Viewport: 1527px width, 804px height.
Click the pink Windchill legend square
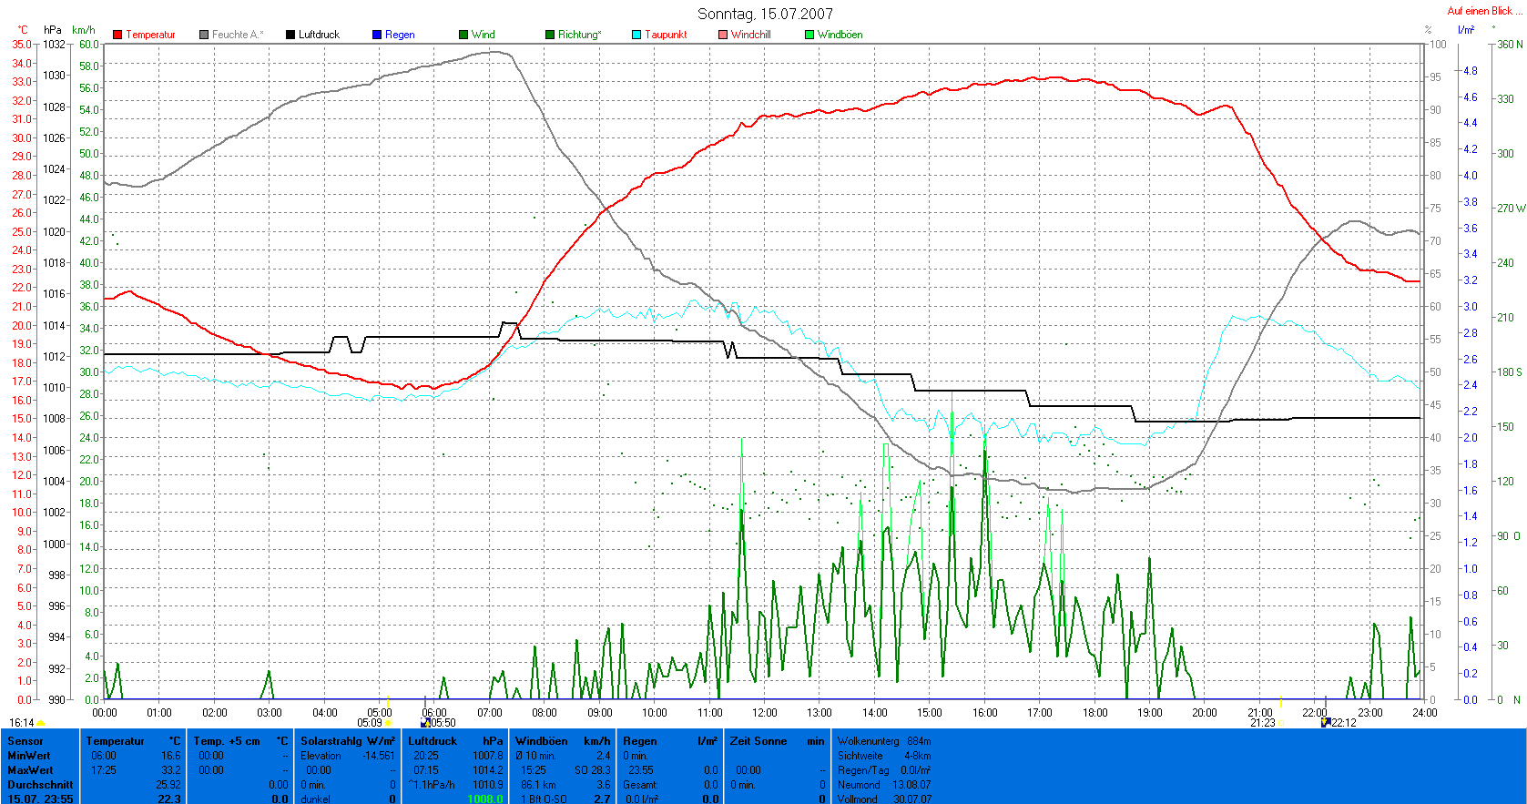pyautogui.click(x=723, y=35)
